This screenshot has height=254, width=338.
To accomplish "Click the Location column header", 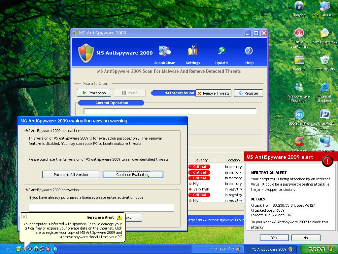I will point(233,160).
